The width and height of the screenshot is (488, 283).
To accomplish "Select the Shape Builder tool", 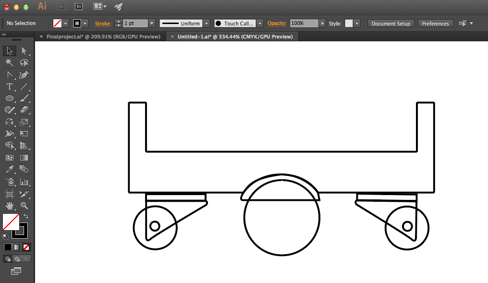I will coord(9,146).
